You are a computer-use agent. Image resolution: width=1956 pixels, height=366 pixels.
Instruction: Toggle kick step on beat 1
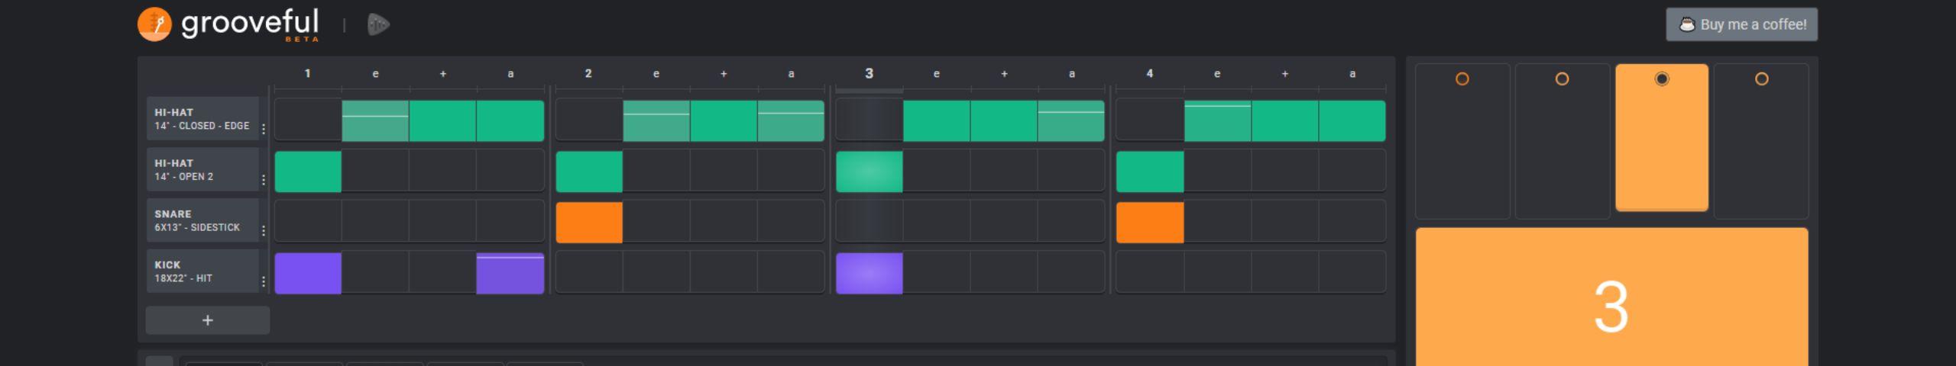click(x=308, y=273)
